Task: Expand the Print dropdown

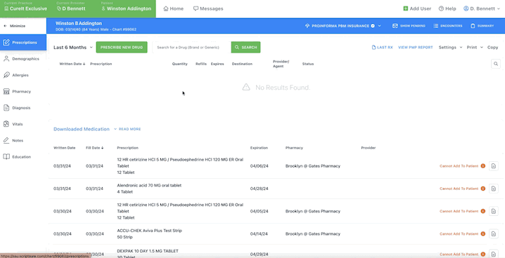Action: [475, 47]
